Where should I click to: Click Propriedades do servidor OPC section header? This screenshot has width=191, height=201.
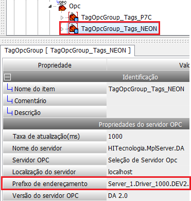[x=96, y=124]
